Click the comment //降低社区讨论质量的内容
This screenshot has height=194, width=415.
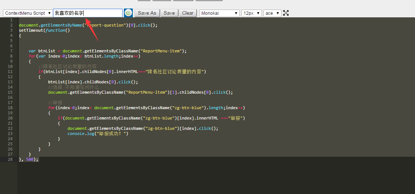68,66
